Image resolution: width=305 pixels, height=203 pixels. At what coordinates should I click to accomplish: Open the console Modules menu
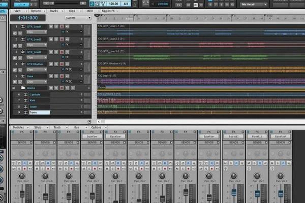point(20,127)
